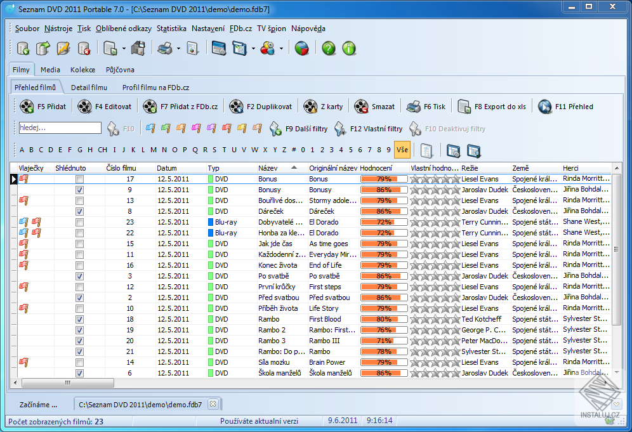
Task: Open the Nástroje menu
Action: pyautogui.click(x=58, y=29)
